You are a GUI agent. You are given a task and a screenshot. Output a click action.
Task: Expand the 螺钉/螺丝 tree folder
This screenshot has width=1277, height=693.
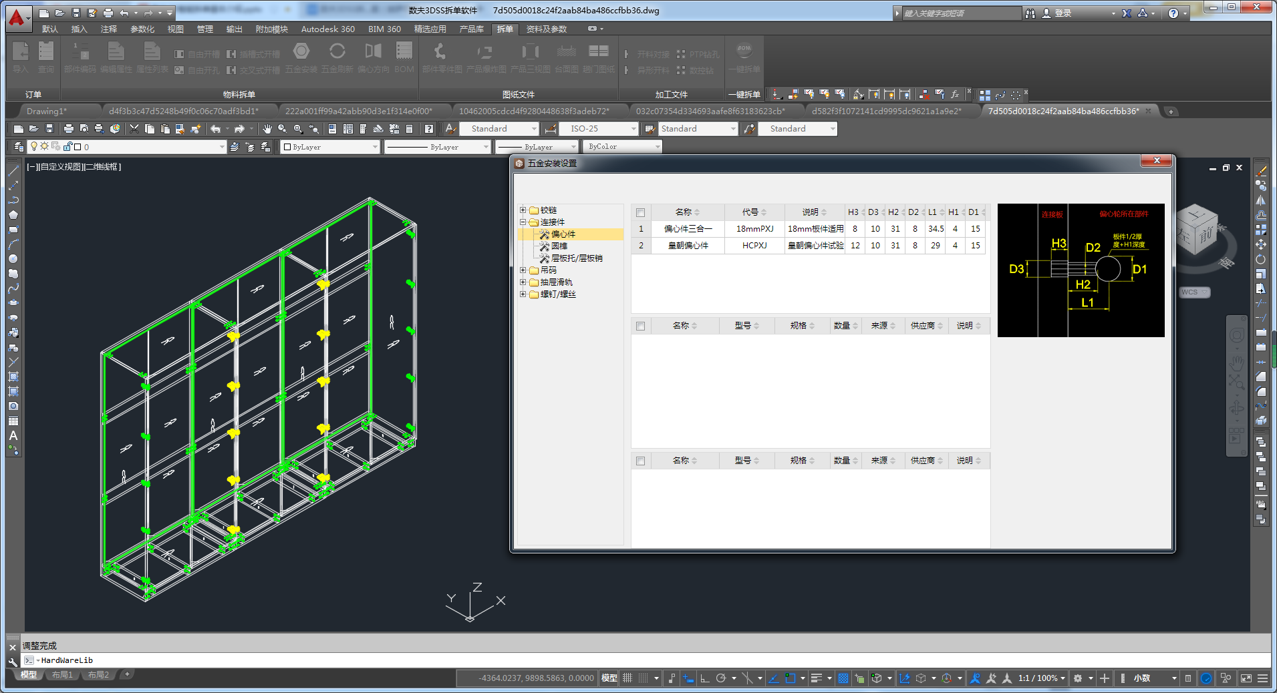pos(523,294)
